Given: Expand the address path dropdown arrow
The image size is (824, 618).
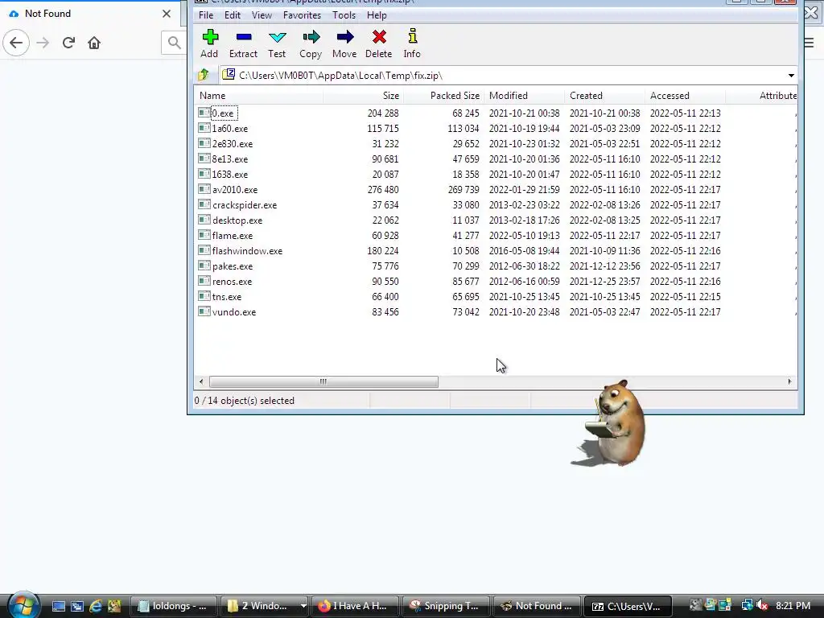Looking at the screenshot, I should pyautogui.click(x=791, y=75).
